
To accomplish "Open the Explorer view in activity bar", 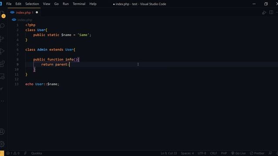I will [2, 14].
